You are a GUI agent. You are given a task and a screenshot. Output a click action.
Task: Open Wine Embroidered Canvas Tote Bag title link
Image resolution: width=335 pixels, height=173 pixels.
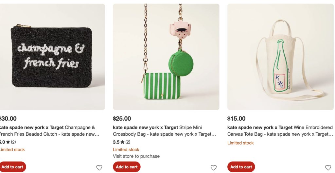pos(280,131)
